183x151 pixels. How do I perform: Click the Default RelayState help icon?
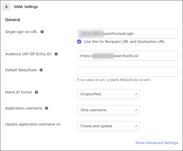tap(41, 70)
